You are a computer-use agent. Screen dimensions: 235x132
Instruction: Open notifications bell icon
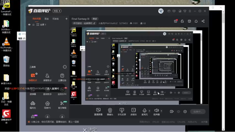pyautogui.click(x=196, y=21)
